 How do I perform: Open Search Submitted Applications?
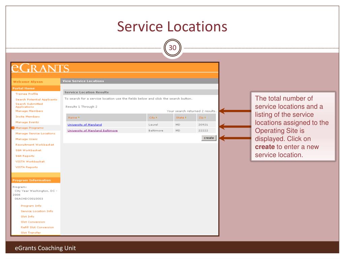[x=29, y=105]
